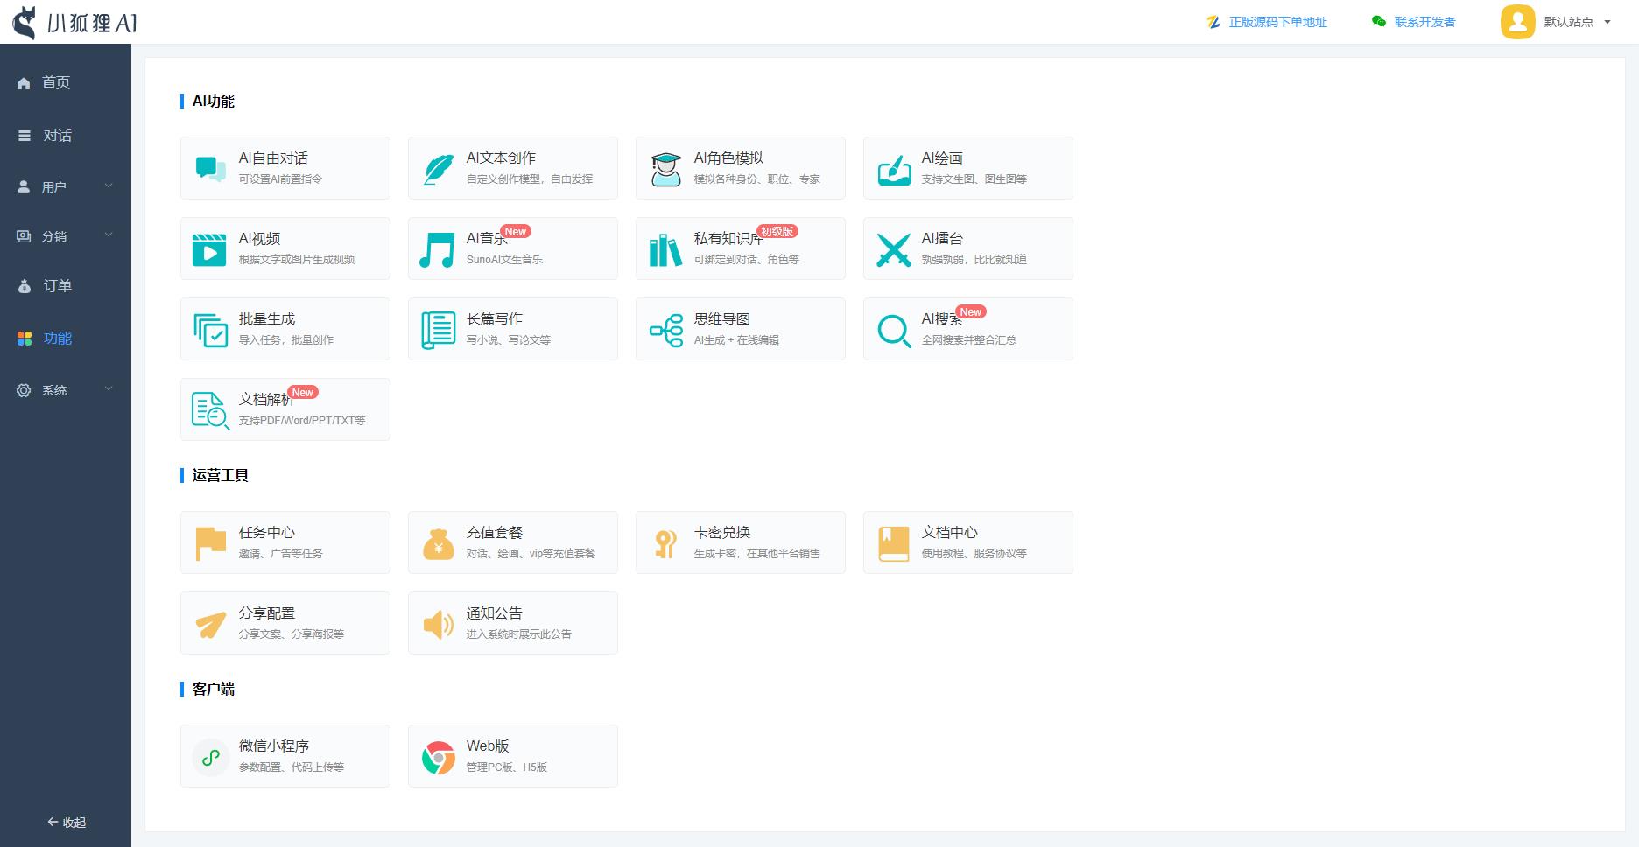Switch to the 订单 section
Image resolution: width=1639 pixels, height=847 pixels.
tap(58, 286)
